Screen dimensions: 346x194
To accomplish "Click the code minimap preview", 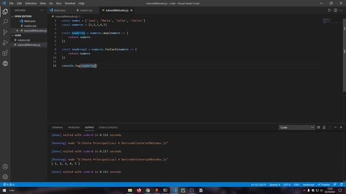I will pos(327,20).
